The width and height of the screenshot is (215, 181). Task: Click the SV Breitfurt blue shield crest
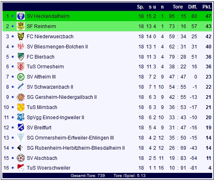tap(21, 127)
